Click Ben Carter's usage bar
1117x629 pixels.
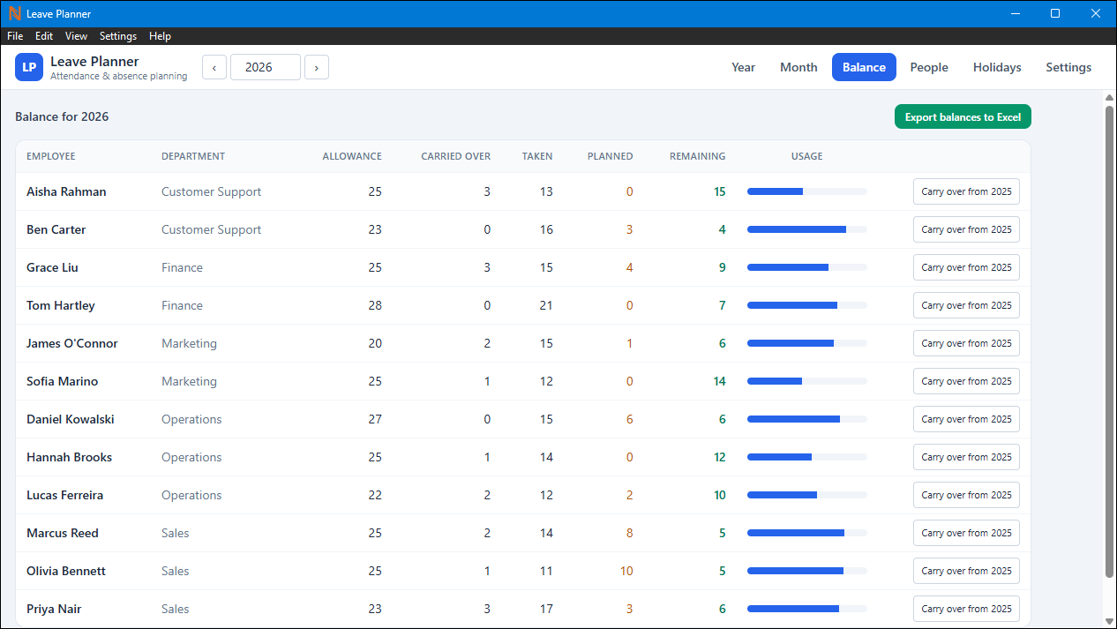(807, 229)
